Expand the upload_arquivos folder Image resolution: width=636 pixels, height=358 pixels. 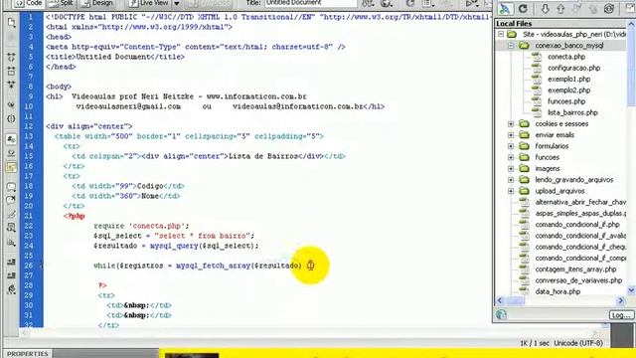coord(511,191)
